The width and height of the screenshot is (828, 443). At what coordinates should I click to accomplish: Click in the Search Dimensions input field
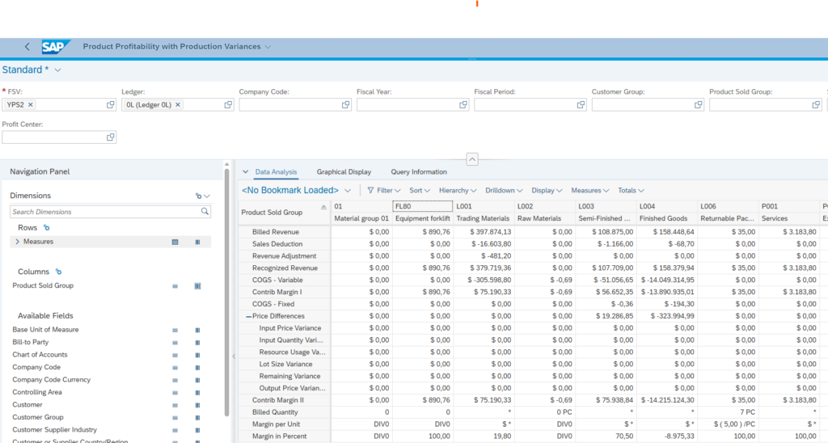[104, 212]
